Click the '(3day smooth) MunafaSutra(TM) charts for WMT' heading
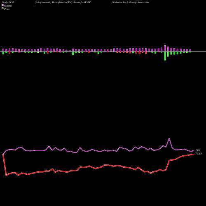The image size is (206, 206). (x=63, y=2)
